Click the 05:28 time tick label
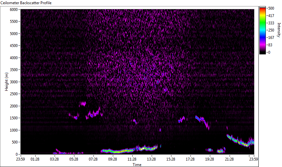 (74, 159)
